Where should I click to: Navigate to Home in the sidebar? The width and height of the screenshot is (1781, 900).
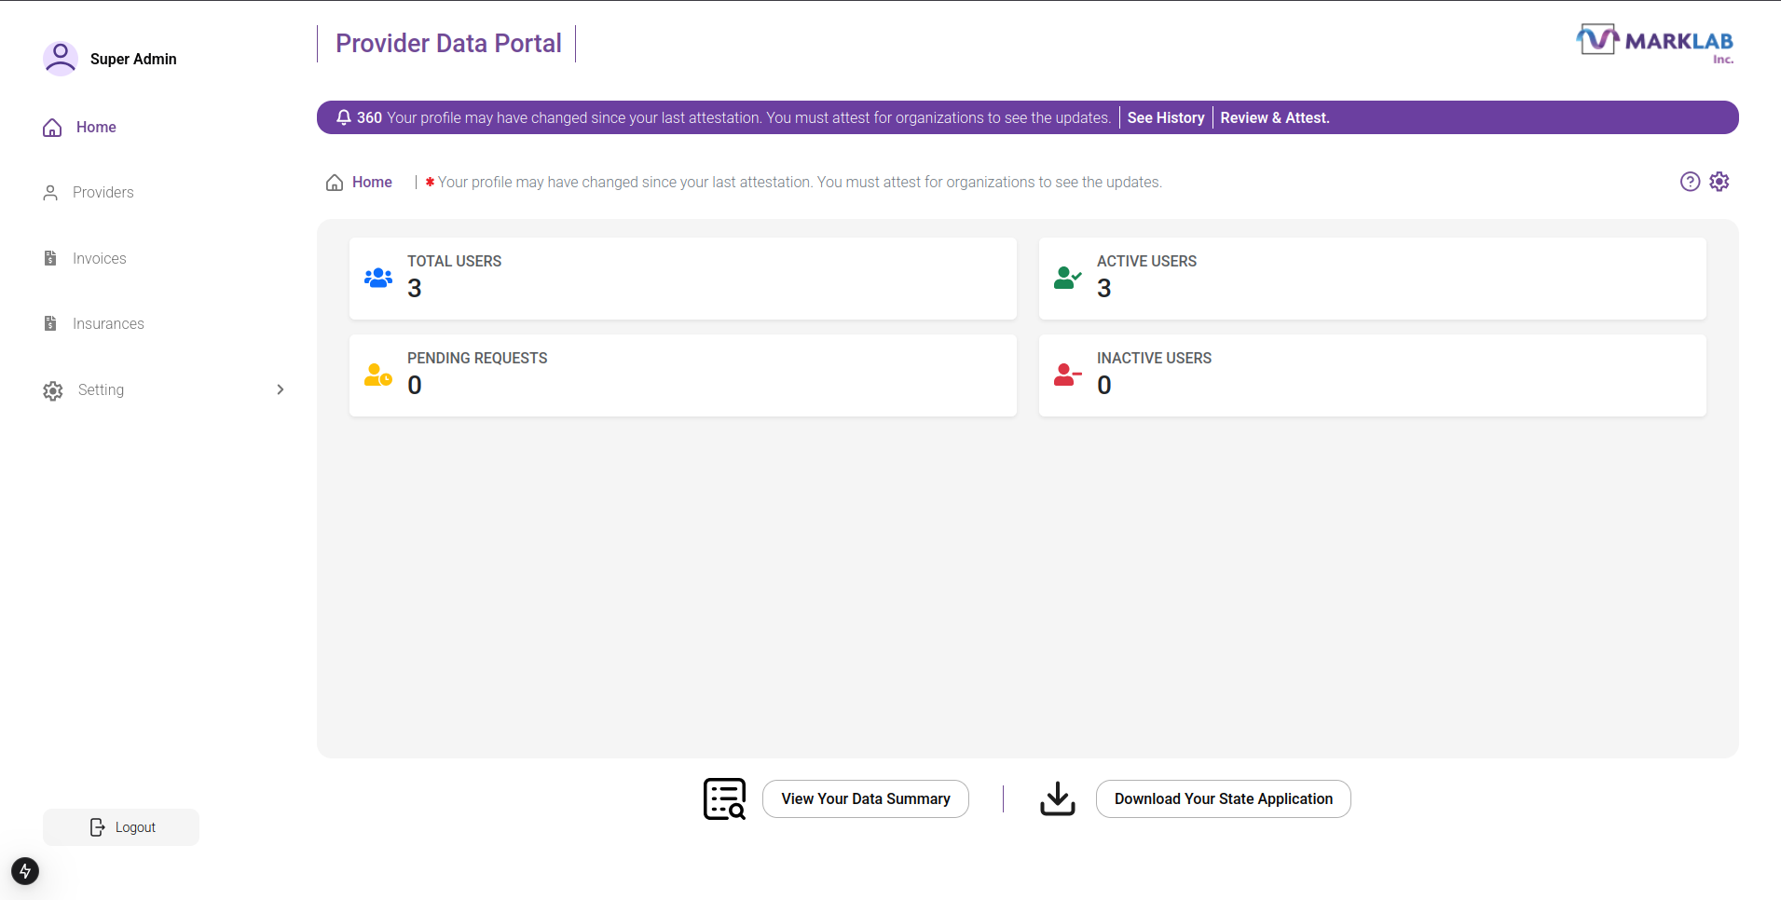pyautogui.click(x=96, y=128)
